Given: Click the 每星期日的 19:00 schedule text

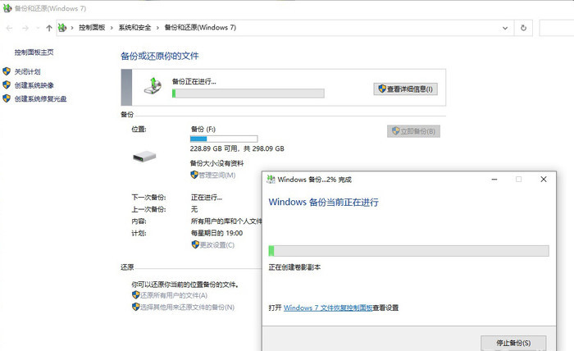Looking at the screenshot, I should (216, 233).
